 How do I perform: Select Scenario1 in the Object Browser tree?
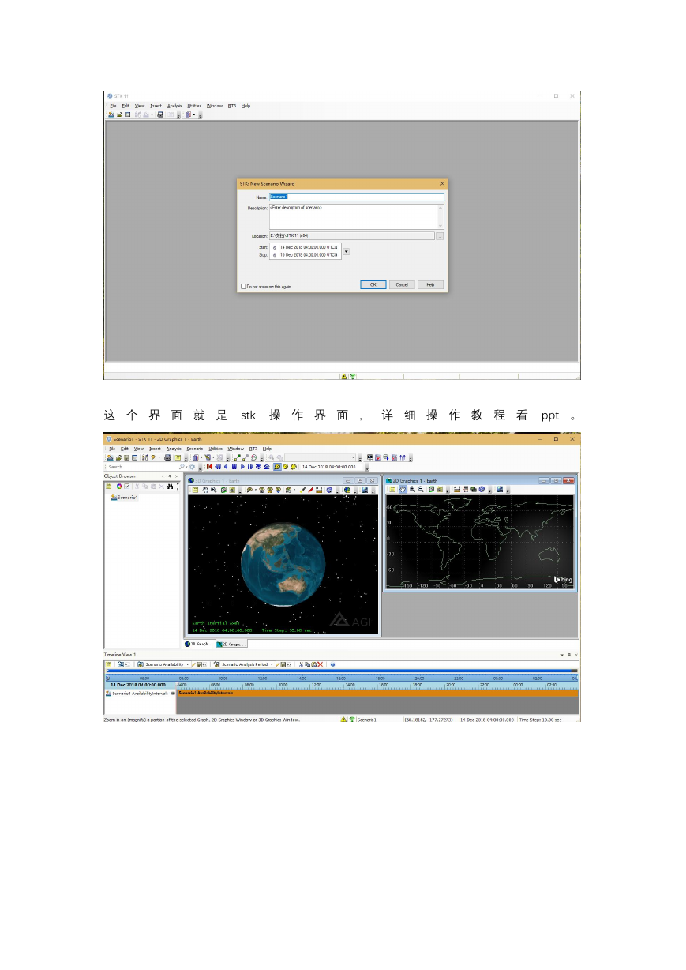coord(127,498)
